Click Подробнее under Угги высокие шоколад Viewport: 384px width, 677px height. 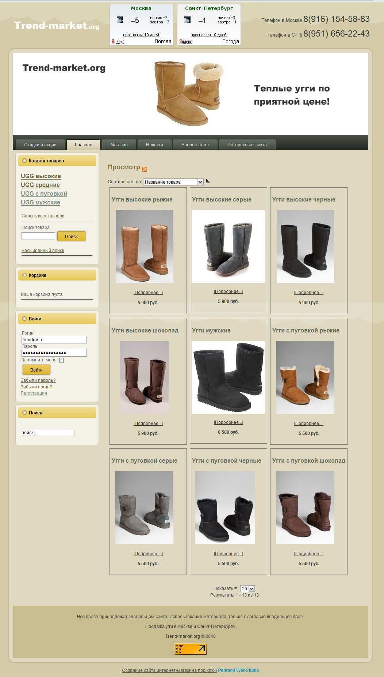point(148,424)
